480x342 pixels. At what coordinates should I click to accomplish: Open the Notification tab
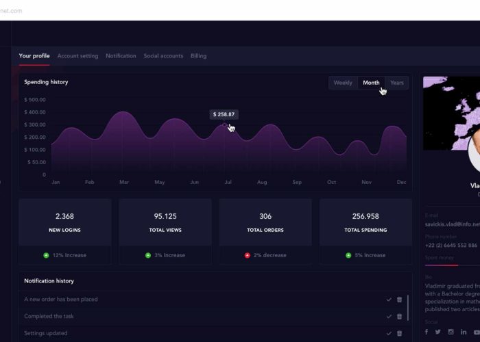[x=121, y=56]
